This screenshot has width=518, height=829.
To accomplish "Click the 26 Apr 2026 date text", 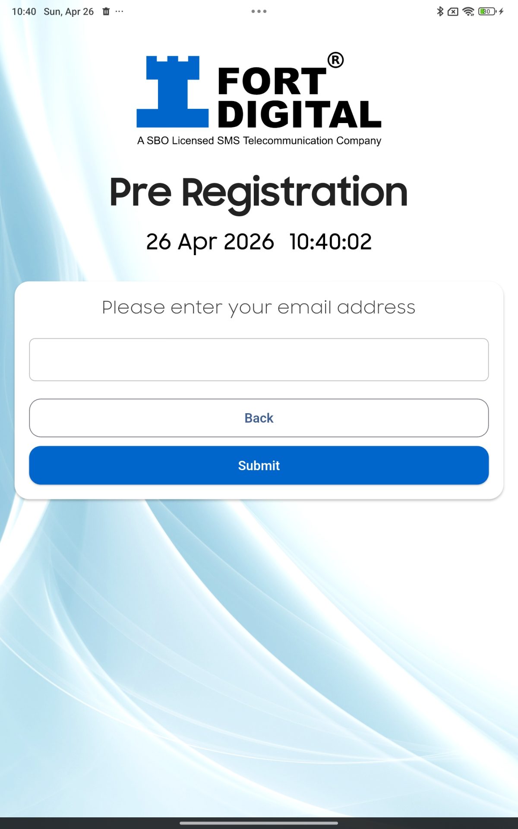I will pyautogui.click(x=210, y=242).
